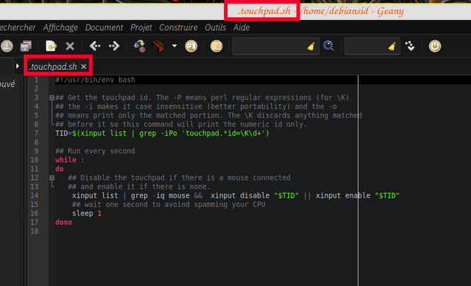Open the Aide menu
Viewport: 471px width, 286px height.
click(x=241, y=27)
